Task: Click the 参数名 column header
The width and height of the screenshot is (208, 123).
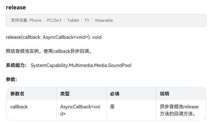Action: [x=17, y=94]
